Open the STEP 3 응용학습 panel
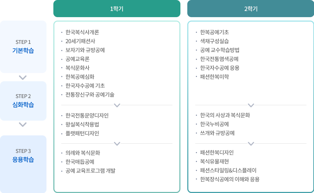Screen dimensions: 314x193 tap(23, 164)
